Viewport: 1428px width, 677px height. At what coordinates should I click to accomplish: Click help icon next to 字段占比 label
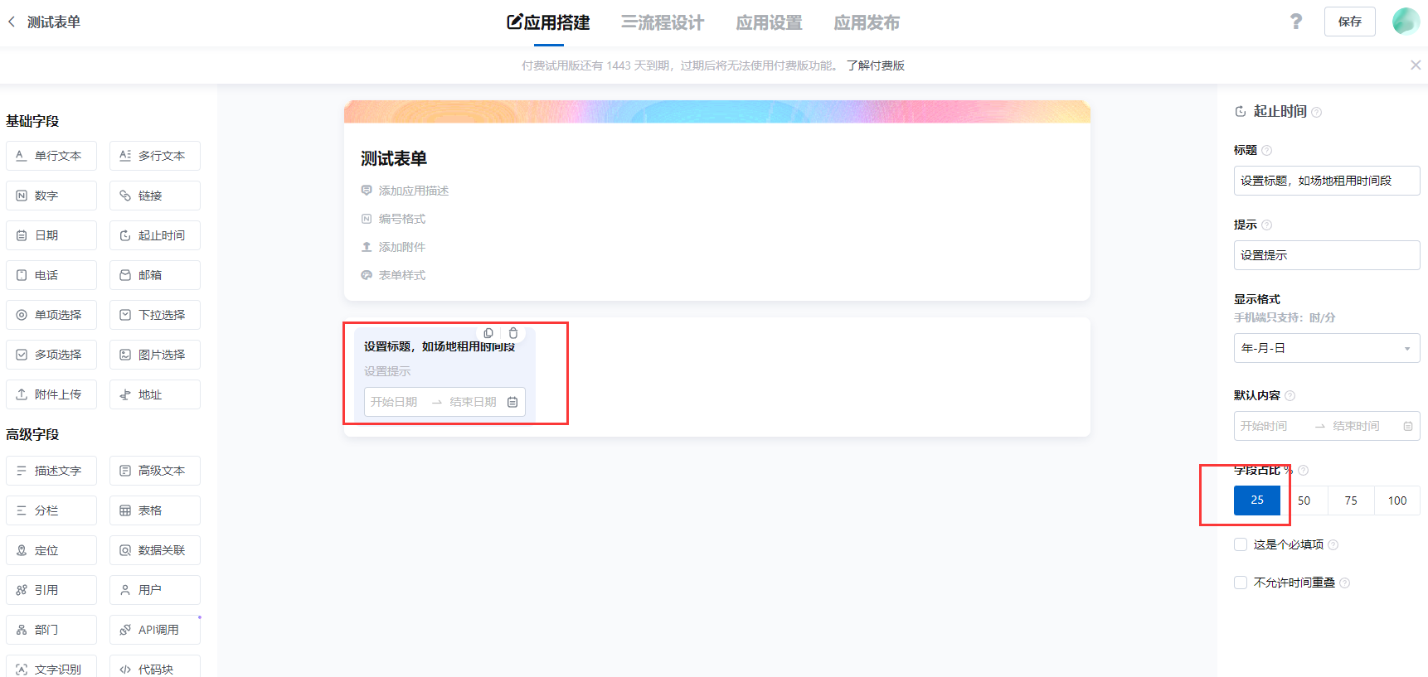[x=1303, y=470]
